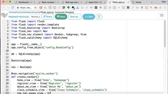
Task: Open Chrome three-dot menu
Action: (x=165, y=8)
